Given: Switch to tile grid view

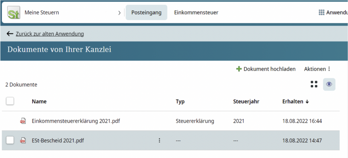Looking at the screenshot, I should [x=314, y=84].
